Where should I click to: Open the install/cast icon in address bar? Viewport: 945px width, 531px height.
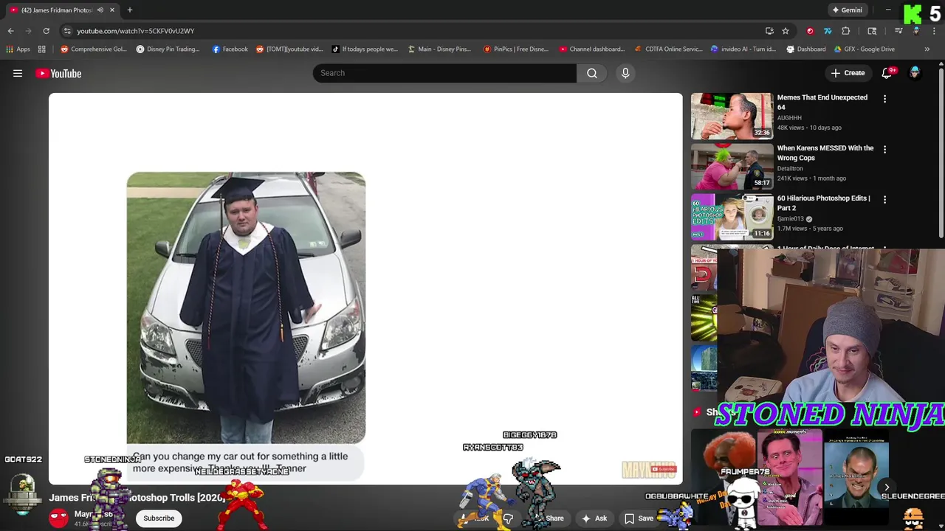[769, 31]
